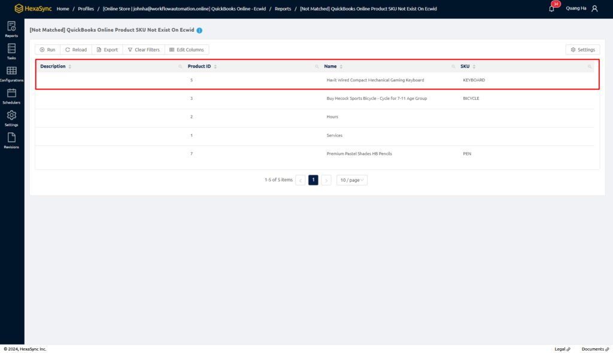
Task: Open Tasks in the sidebar
Action: click(11, 51)
